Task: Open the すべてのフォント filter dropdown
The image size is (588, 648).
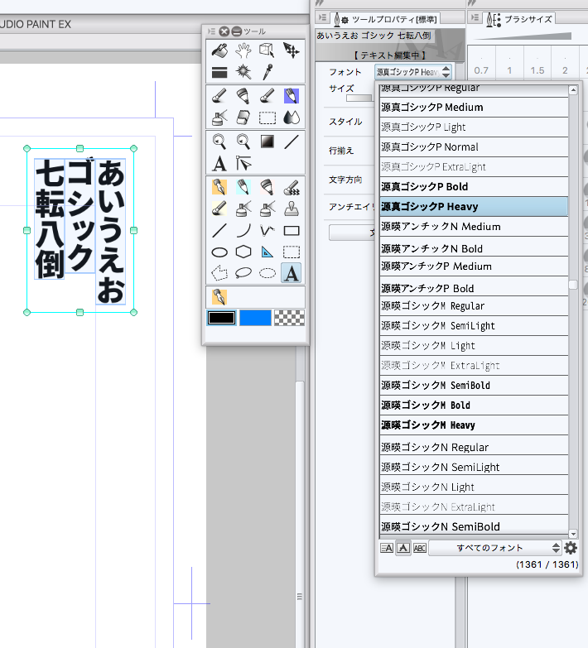Action: pyautogui.click(x=494, y=548)
